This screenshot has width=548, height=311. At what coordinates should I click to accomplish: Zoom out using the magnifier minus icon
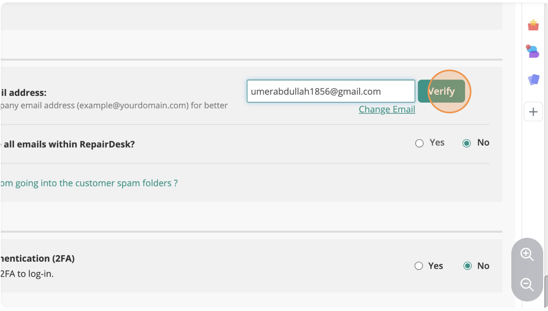click(527, 284)
